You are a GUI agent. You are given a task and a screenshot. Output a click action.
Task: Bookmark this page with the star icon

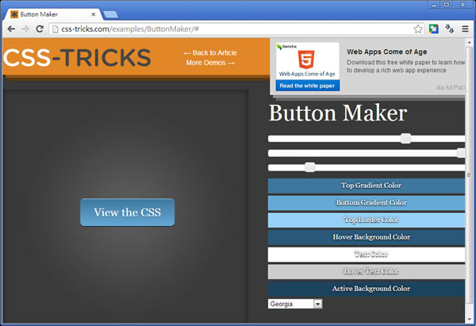tap(418, 29)
